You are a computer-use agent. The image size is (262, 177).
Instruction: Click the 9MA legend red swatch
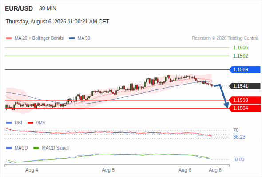[x=30, y=123]
